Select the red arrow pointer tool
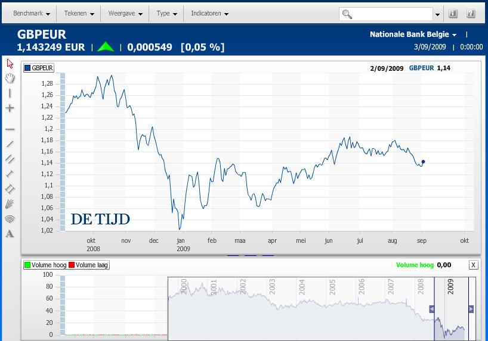This screenshot has width=488, height=341. click(x=10, y=64)
